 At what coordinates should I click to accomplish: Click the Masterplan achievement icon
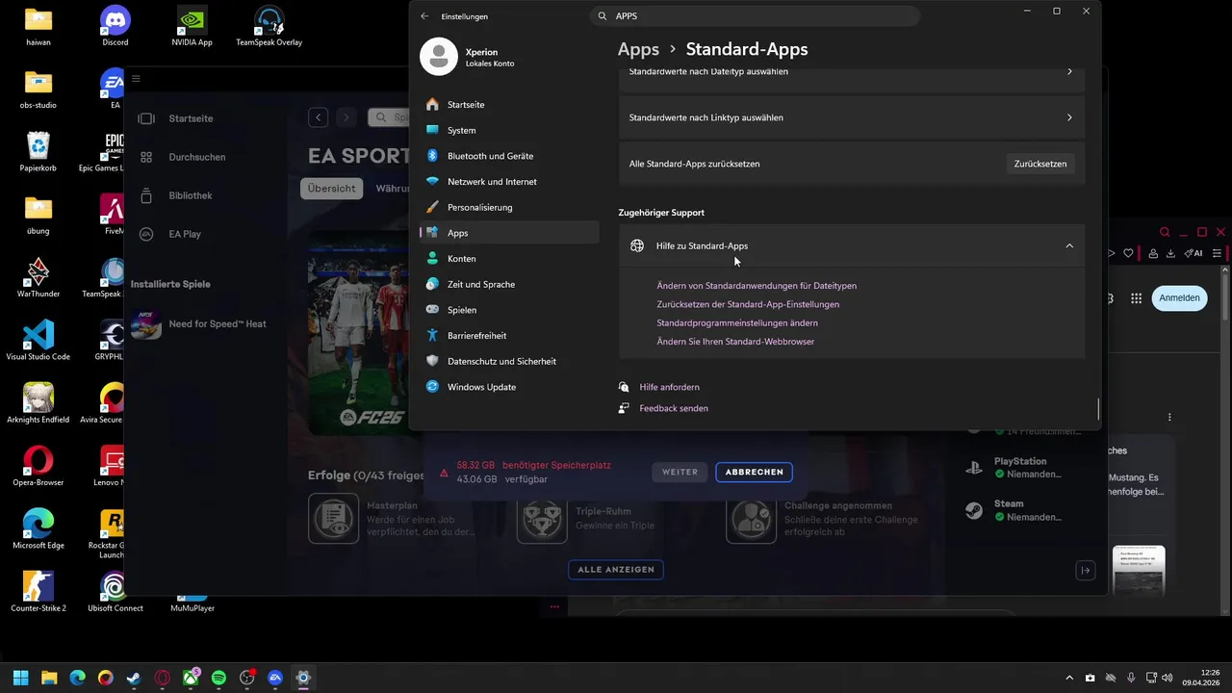click(333, 518)
